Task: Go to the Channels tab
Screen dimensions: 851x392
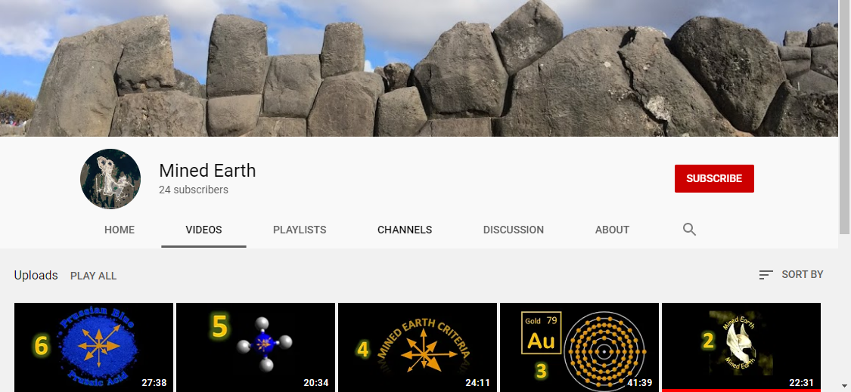Action: point(405,230)
